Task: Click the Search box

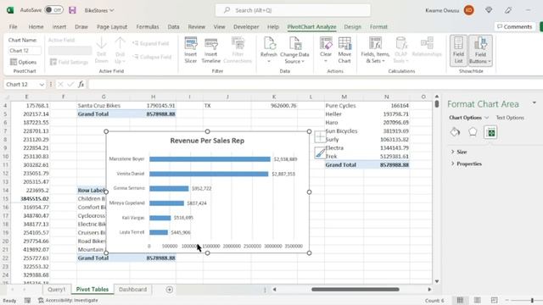Action: click(293, 10)
